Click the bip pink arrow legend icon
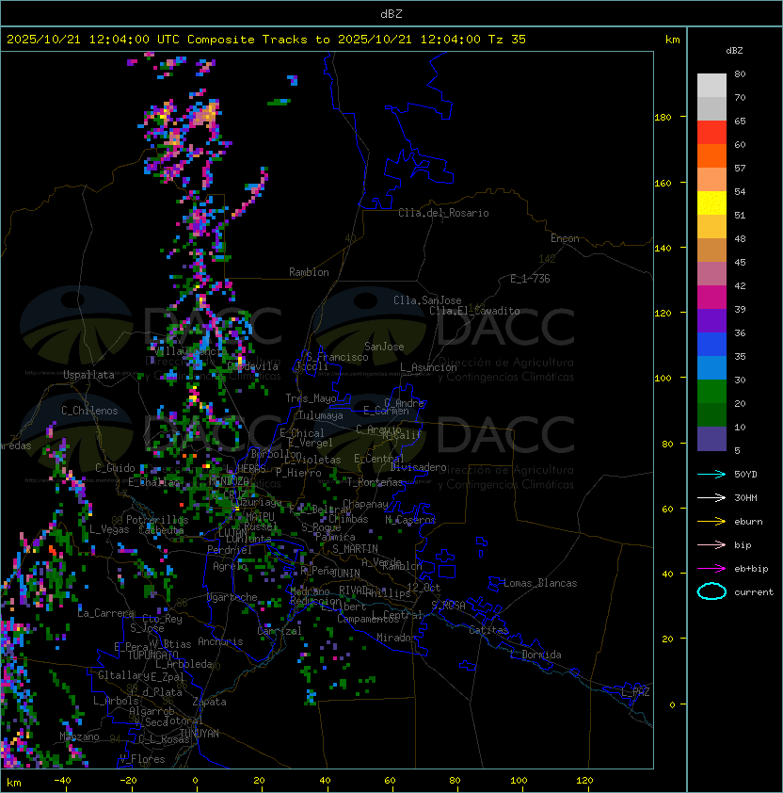This screenshot has height=793, width=783. point(711,544)
